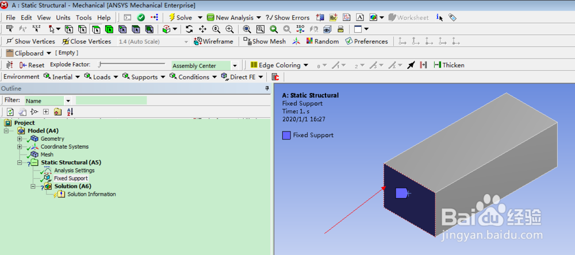Open annotation Preferences
The width and height of the screenshot is (575, 255).
coord(366,41)
